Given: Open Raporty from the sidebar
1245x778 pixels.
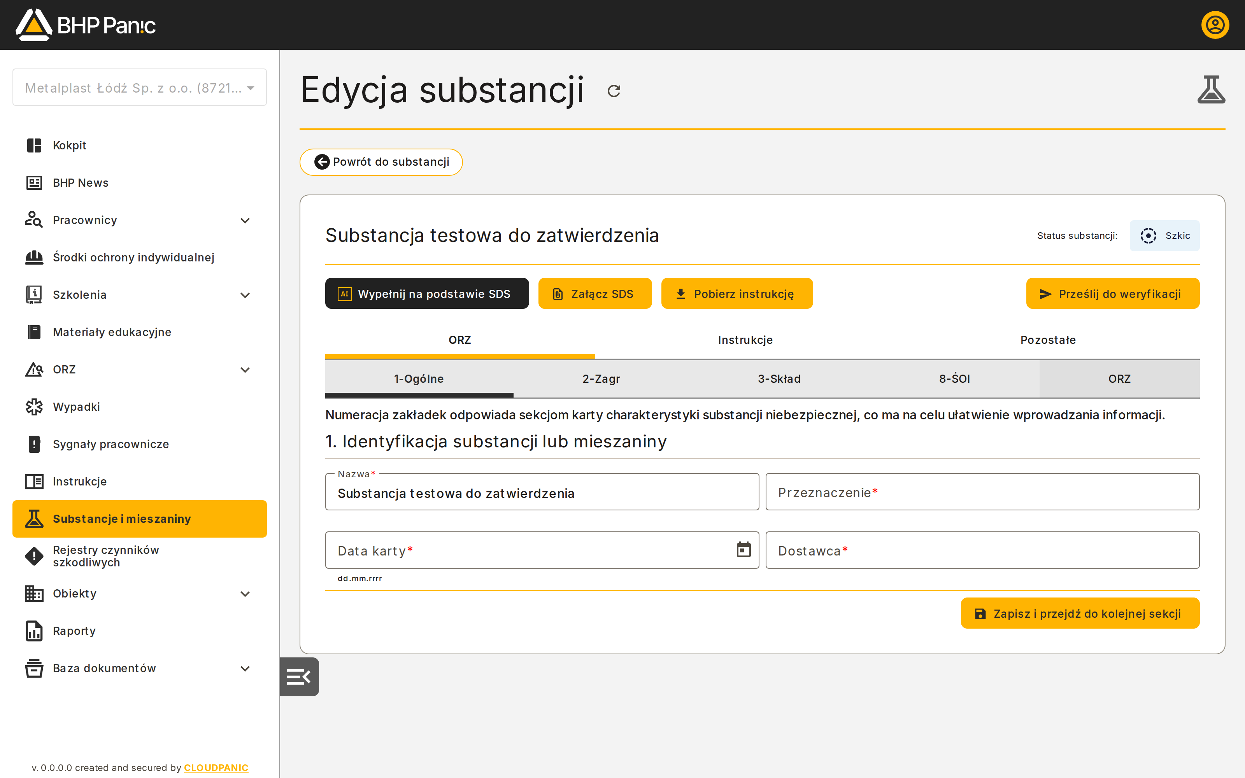Looking at the screenshot, I should pos(139,631).
